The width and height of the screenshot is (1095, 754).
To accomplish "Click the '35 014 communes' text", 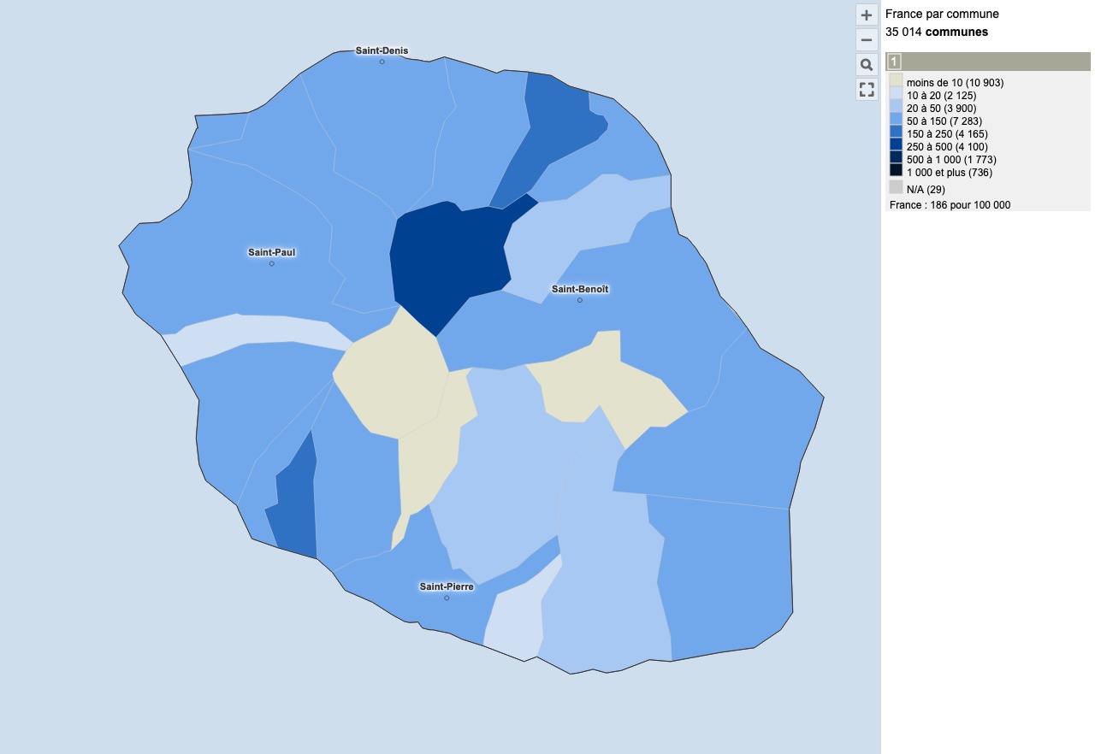I will pyautogui.click(x=937, y=32).
